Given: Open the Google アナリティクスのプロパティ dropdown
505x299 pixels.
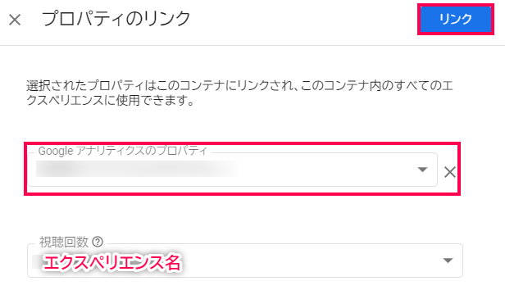Looking at the screenshot, I should 232,170.
